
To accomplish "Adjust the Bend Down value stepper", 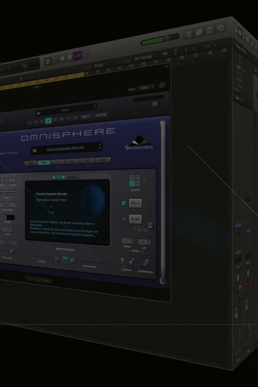I will pyautogui.click(x=127, y=241).
